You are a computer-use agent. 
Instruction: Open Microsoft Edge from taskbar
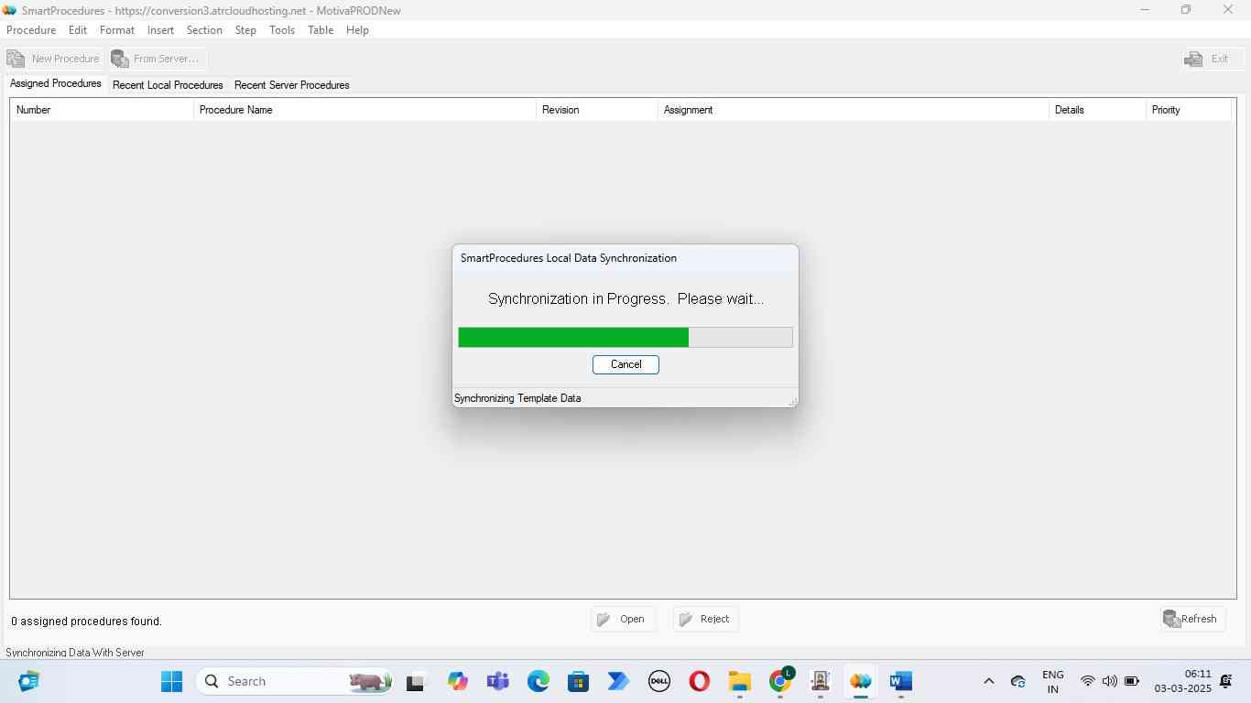point(538,681)
